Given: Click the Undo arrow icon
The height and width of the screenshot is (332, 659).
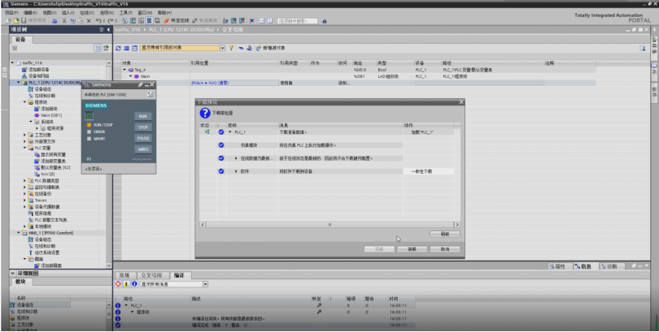Looking at the screenshot, I should pos(98,20).
